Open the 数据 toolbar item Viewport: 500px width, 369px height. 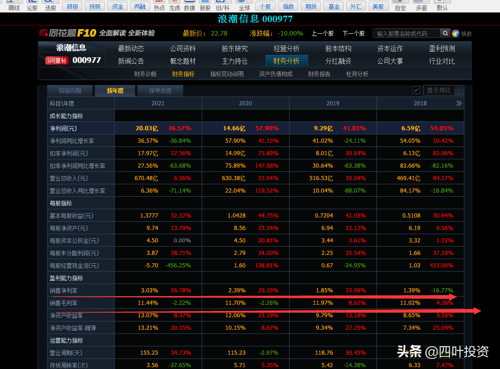click(x=190, y=5)
